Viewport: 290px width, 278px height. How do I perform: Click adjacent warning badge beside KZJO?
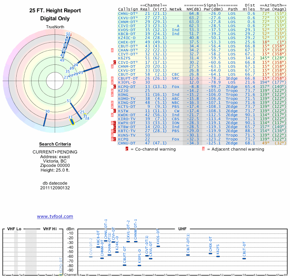click(x=112, y=90)
